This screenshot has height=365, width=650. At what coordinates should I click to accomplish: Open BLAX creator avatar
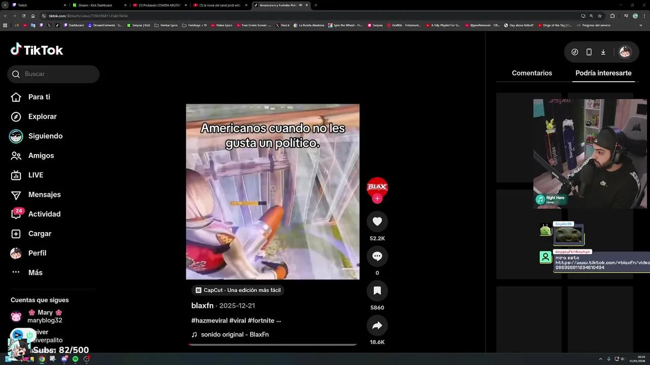click(377, 187)
